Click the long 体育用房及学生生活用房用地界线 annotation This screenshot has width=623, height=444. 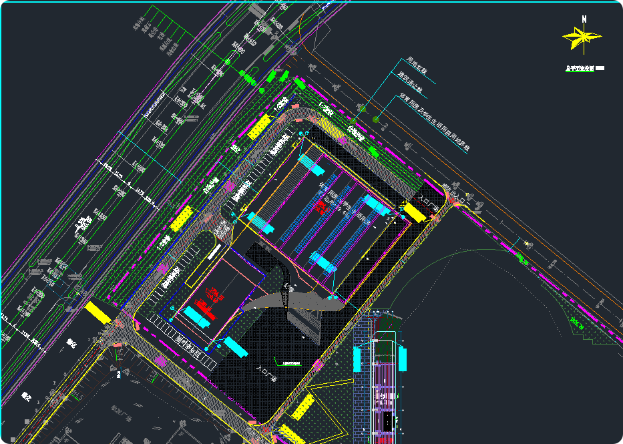(x=434, y=122)
